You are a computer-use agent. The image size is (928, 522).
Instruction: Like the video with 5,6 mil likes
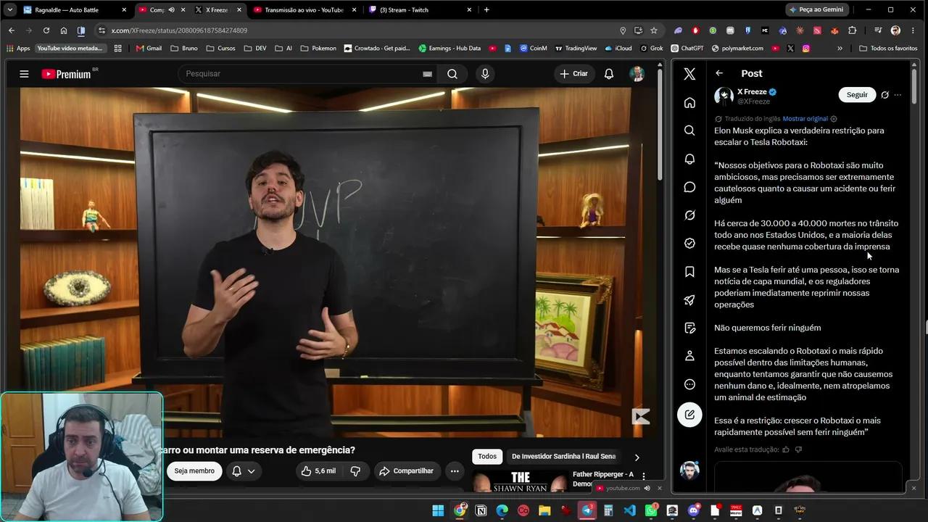pyautogui.click(x=318, y=471)
